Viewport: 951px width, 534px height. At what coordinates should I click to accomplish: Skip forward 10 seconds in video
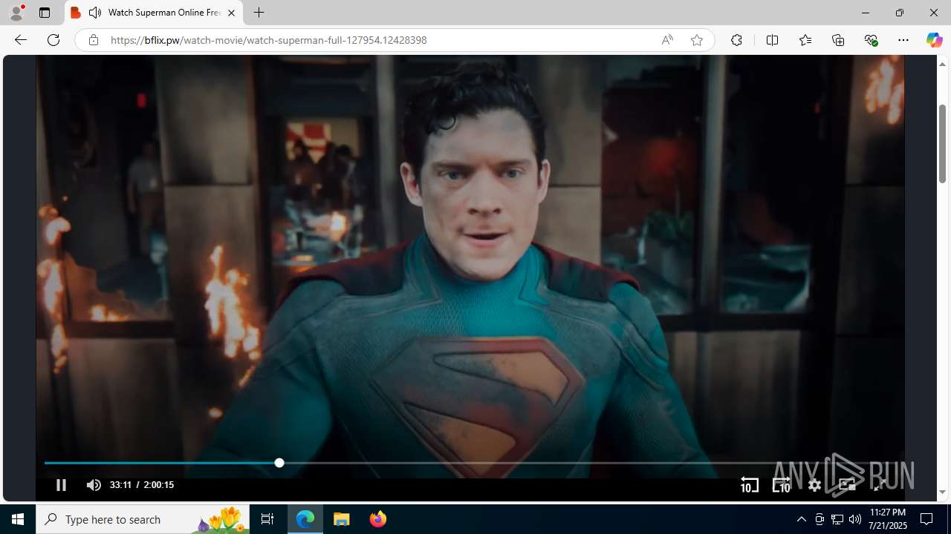[x=781, y=485]
